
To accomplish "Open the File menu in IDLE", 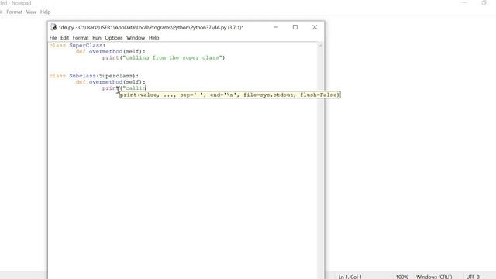I will [53, 38].
